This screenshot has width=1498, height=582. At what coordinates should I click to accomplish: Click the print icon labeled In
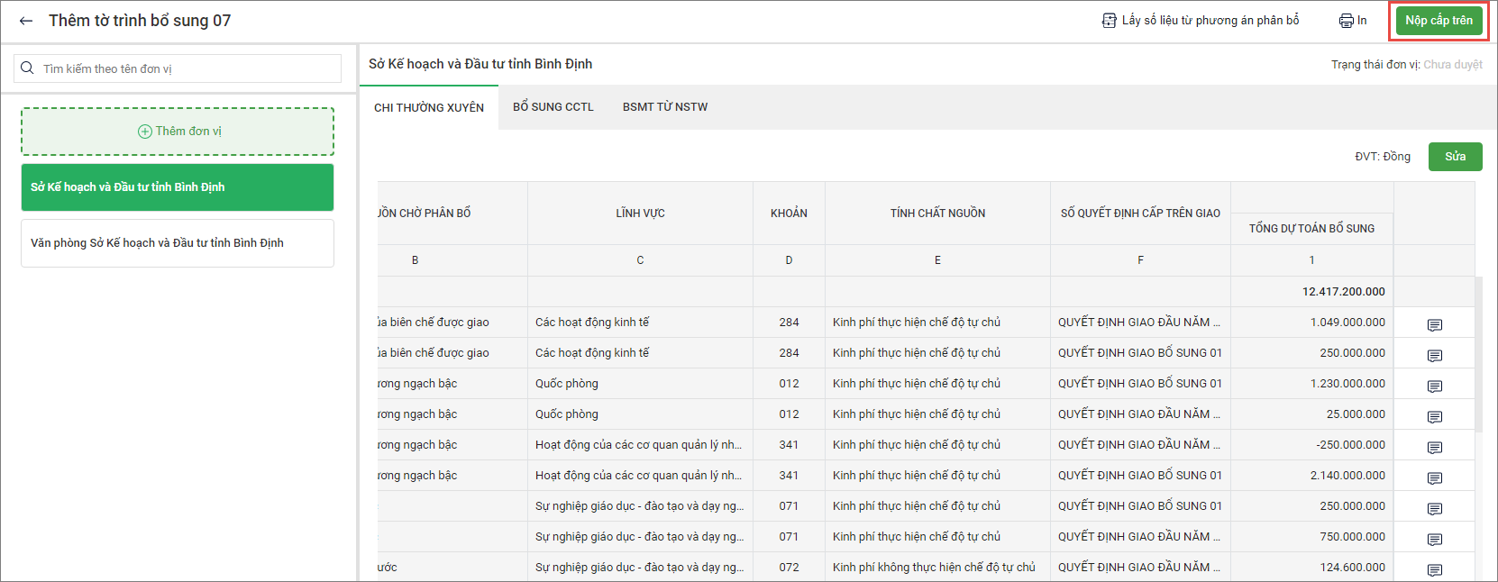pos(1352,21)
